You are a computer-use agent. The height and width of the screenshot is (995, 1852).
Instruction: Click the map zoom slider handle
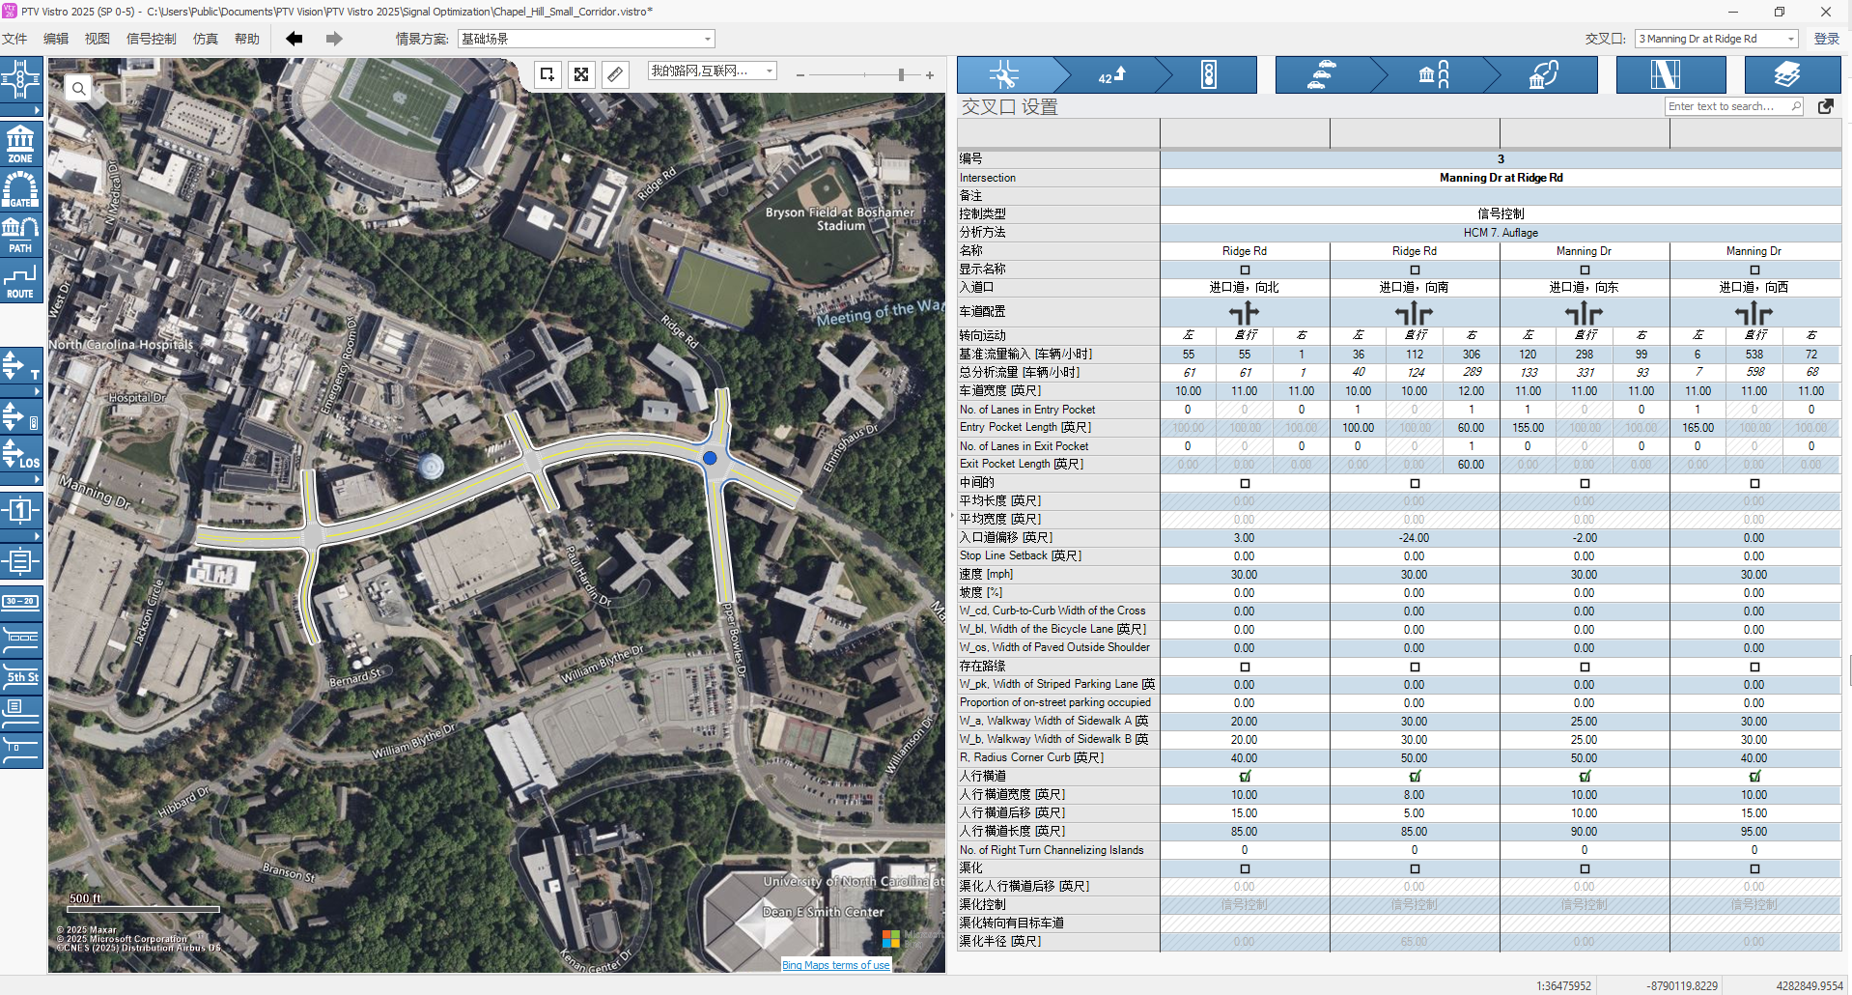901,74
